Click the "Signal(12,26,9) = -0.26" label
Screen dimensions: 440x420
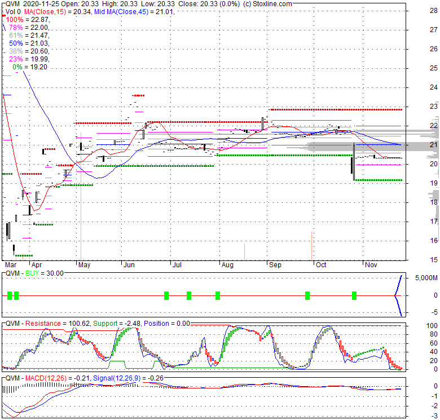click(x=128, y=378)
